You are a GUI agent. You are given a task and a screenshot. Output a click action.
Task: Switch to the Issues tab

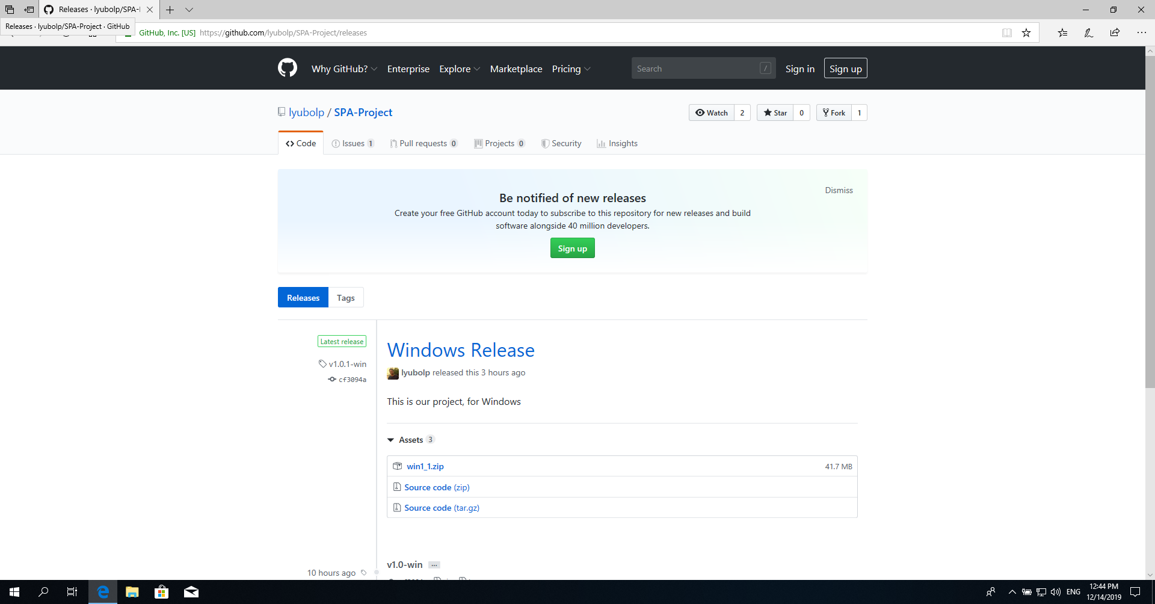click(353, 143)
